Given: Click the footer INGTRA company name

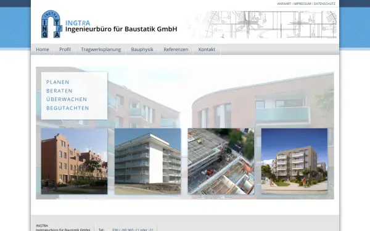Looking at the screenshot, I should click(x=42, y=225).
